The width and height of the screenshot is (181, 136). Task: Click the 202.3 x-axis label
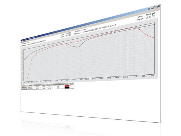coord(126,77)
